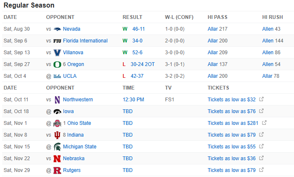View the 46-11 Nevada game result

[x=139, y=29]
